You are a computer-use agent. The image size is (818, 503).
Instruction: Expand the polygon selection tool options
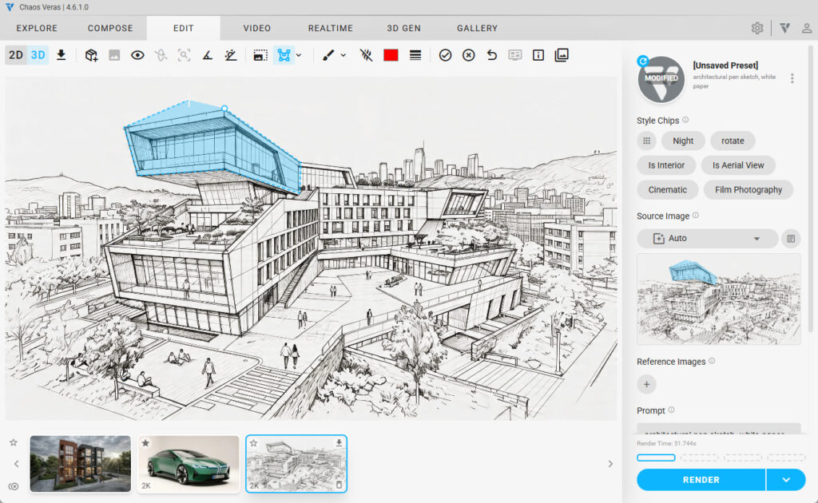(299, 55)
